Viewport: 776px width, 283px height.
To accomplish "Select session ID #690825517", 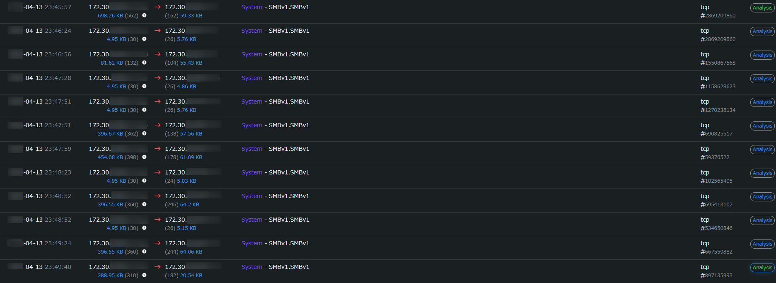I will pyautogui.click(x=716, y=134).
